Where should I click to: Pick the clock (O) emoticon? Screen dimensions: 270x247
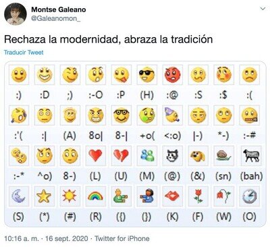(x=250, y=196)
